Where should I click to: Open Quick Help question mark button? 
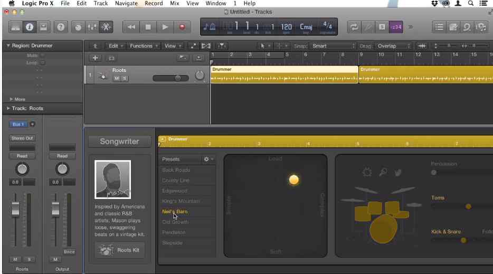(61, 27)
